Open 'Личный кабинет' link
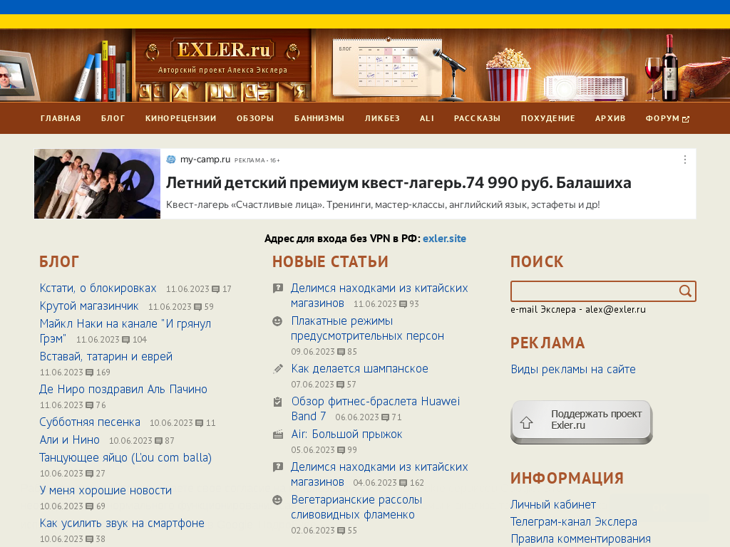This screenshot has height=547, width=730. [x=553, y=505]
